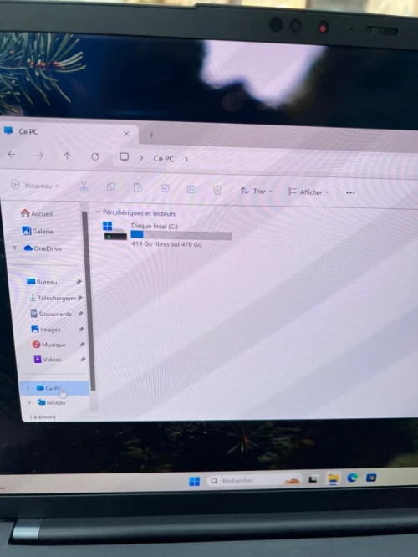Go forward with the right arrow button
The height and width of the screenshot is (557, 418).
point(40,156)
